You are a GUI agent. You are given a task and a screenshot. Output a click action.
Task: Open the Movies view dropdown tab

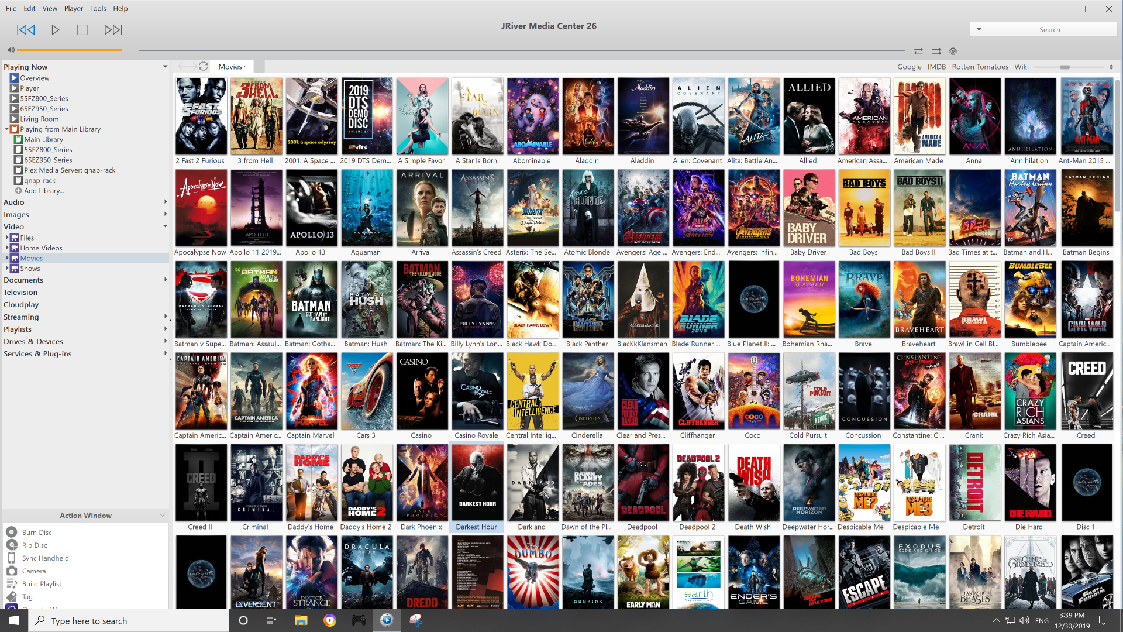(x=232, y=67)
